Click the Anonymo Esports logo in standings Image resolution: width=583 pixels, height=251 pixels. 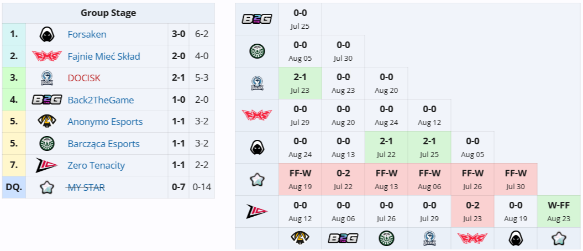coord(46,122)
